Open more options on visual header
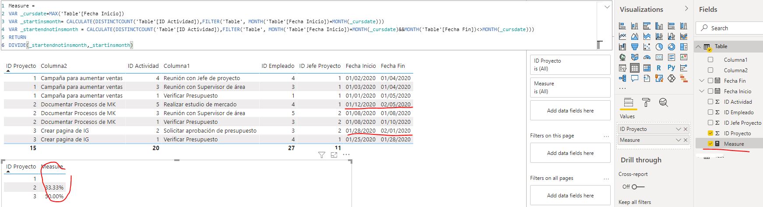 point(346,155)
